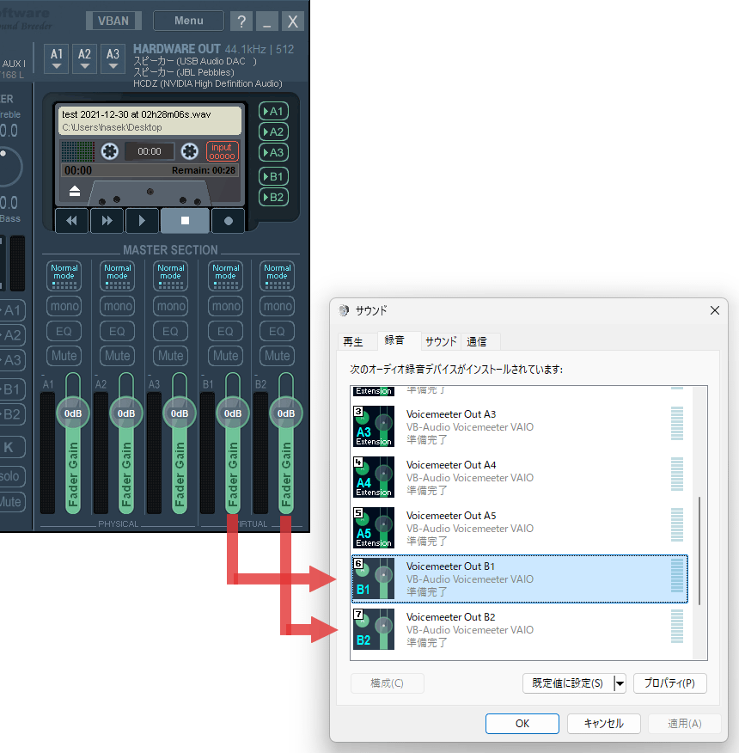Change A1 bus Normal mode

(64, 276)
